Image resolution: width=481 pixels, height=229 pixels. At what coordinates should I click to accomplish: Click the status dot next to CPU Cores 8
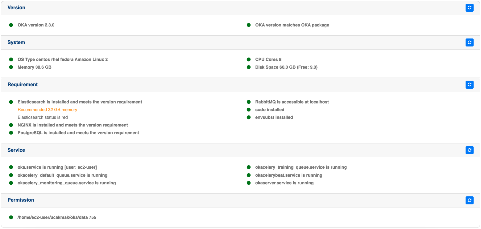tap(249, 59)
